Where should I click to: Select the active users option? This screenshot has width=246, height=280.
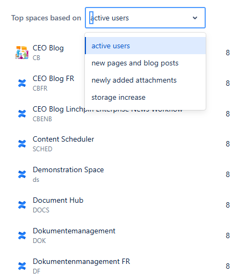pyautogui.click(x=146, y=46)
